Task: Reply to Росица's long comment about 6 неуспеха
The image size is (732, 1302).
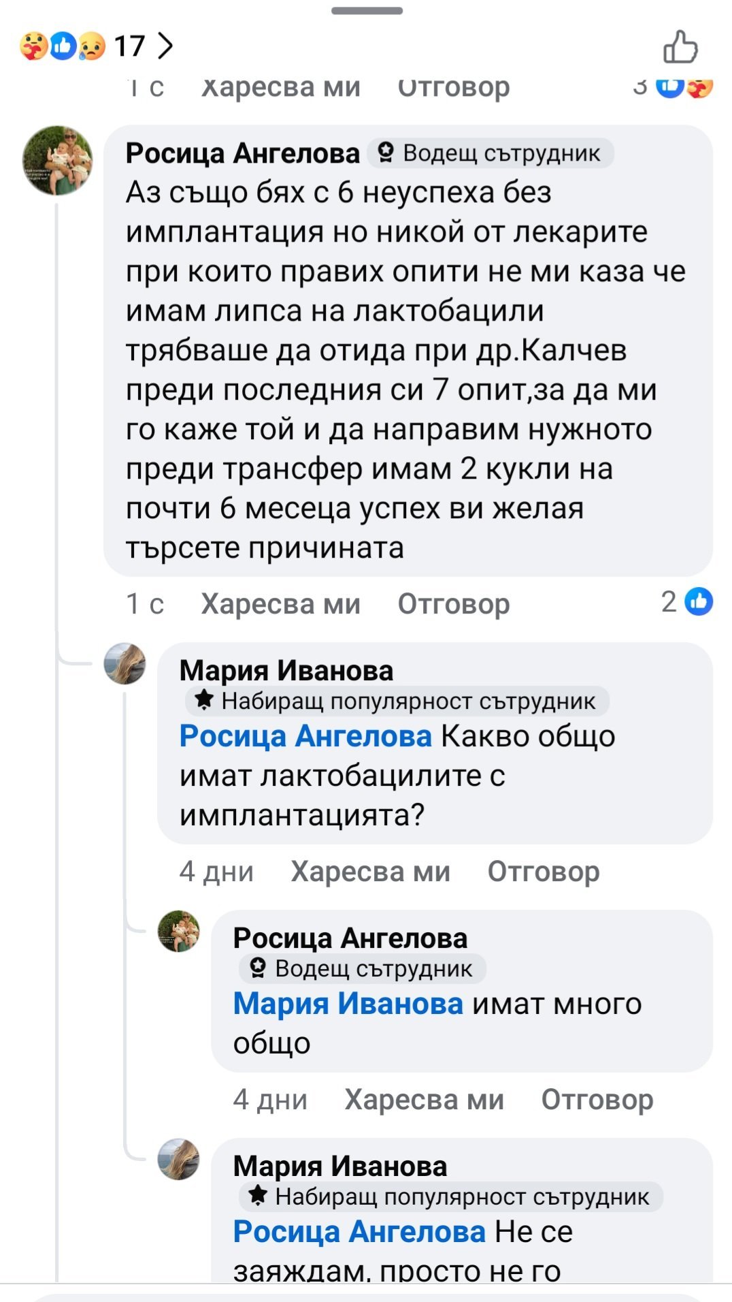Action: (x=453, y=604)
